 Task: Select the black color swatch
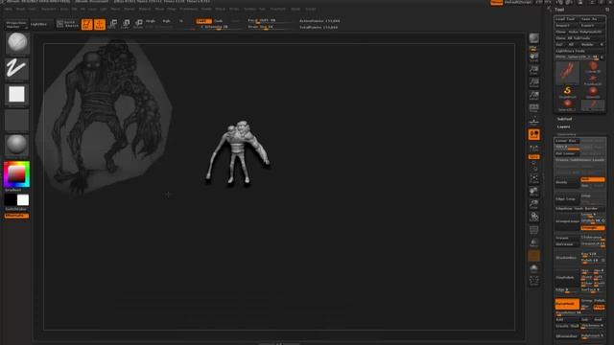click(x=11, y=200)
